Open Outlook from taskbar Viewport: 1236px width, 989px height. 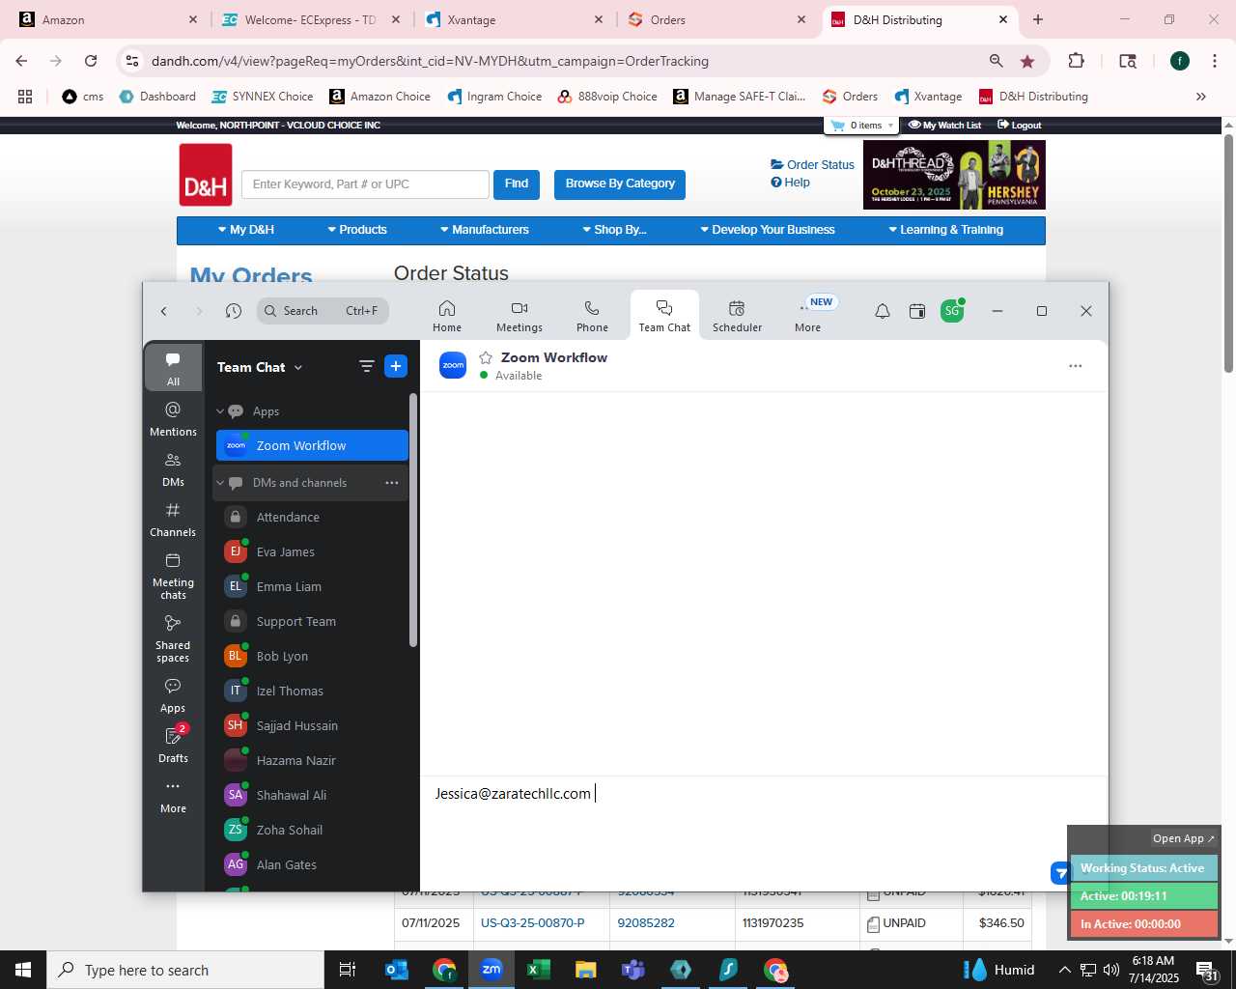[x=397, y=970]
